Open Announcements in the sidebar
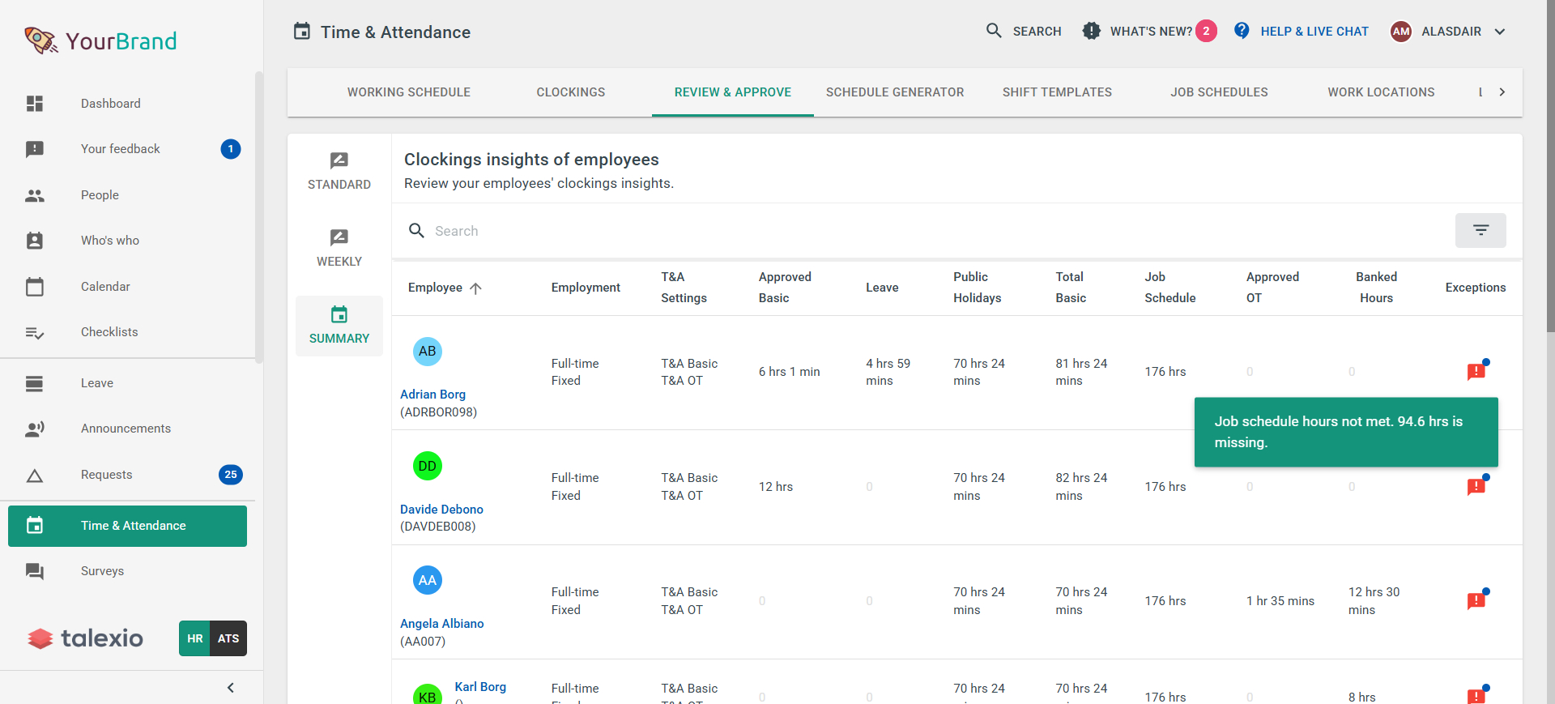The height and width of the screenshot is (704, 1555). (126, 429)
